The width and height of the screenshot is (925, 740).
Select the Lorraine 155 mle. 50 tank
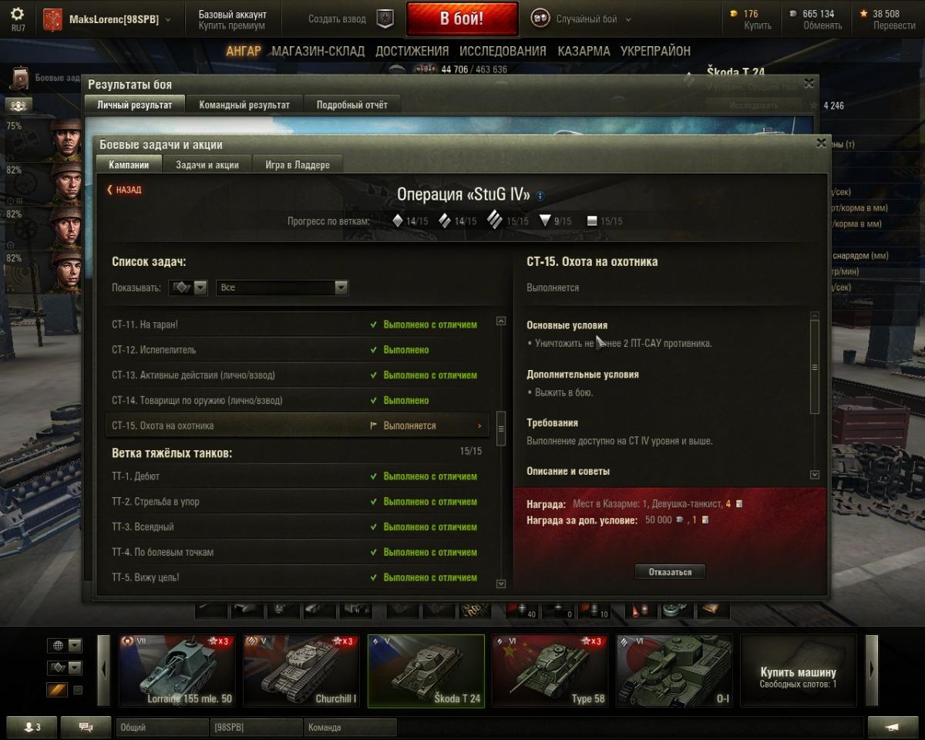pos(177,671)
